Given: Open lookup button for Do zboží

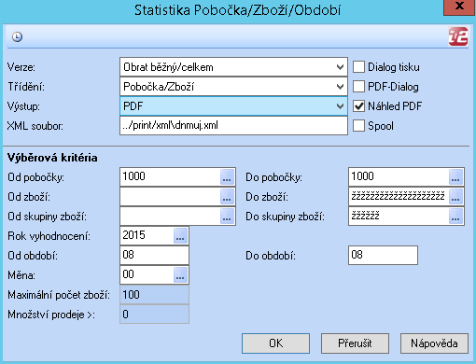Looking at the screenshot, I should pyautogui.click(x=455, y=196).
